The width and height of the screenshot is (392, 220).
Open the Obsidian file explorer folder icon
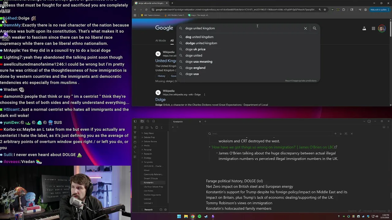point(142,121)
